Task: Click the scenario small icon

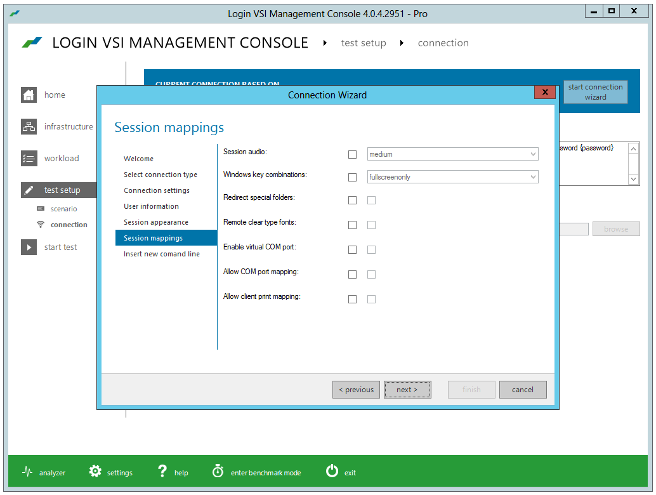Action: [x=41, y=208]
